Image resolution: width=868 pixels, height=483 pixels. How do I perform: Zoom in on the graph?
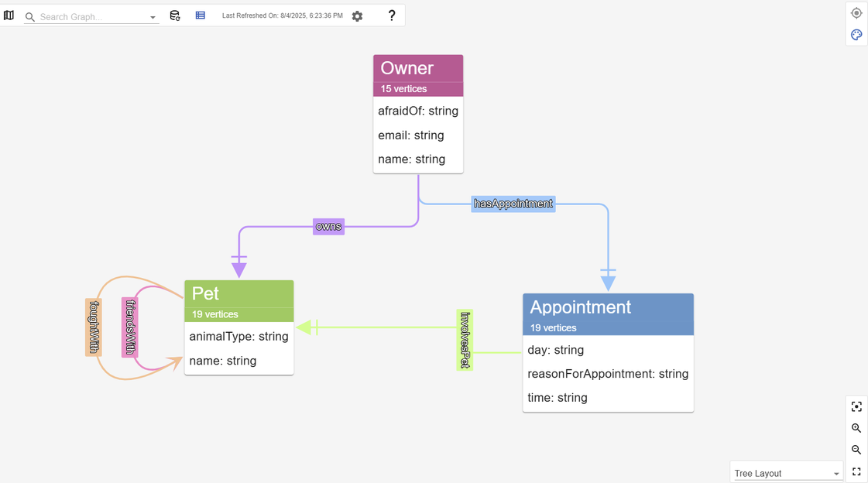(856, 428)
